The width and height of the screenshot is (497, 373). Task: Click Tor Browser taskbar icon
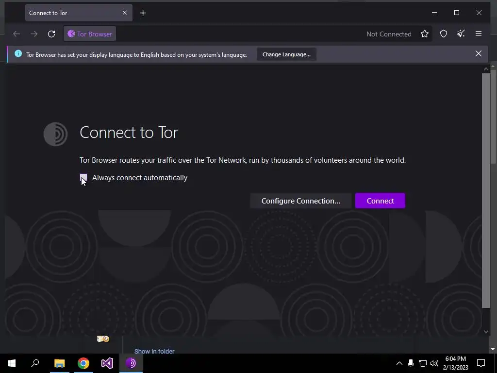(x=131, y=363)
